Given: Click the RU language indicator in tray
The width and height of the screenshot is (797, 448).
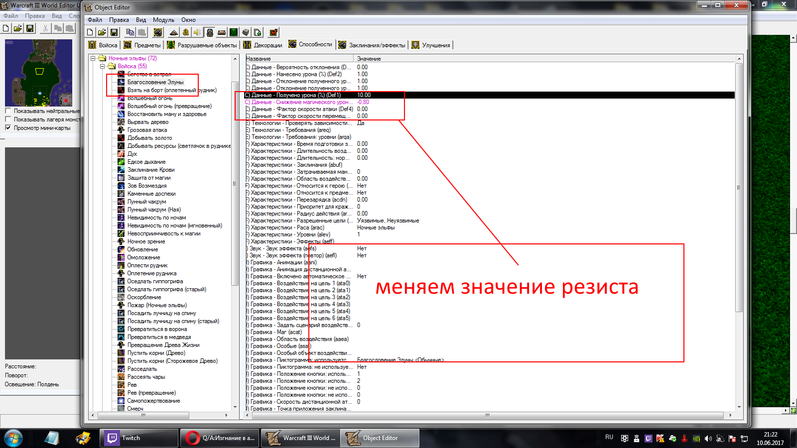Looking at the screenshot, I should click(609, 437).
